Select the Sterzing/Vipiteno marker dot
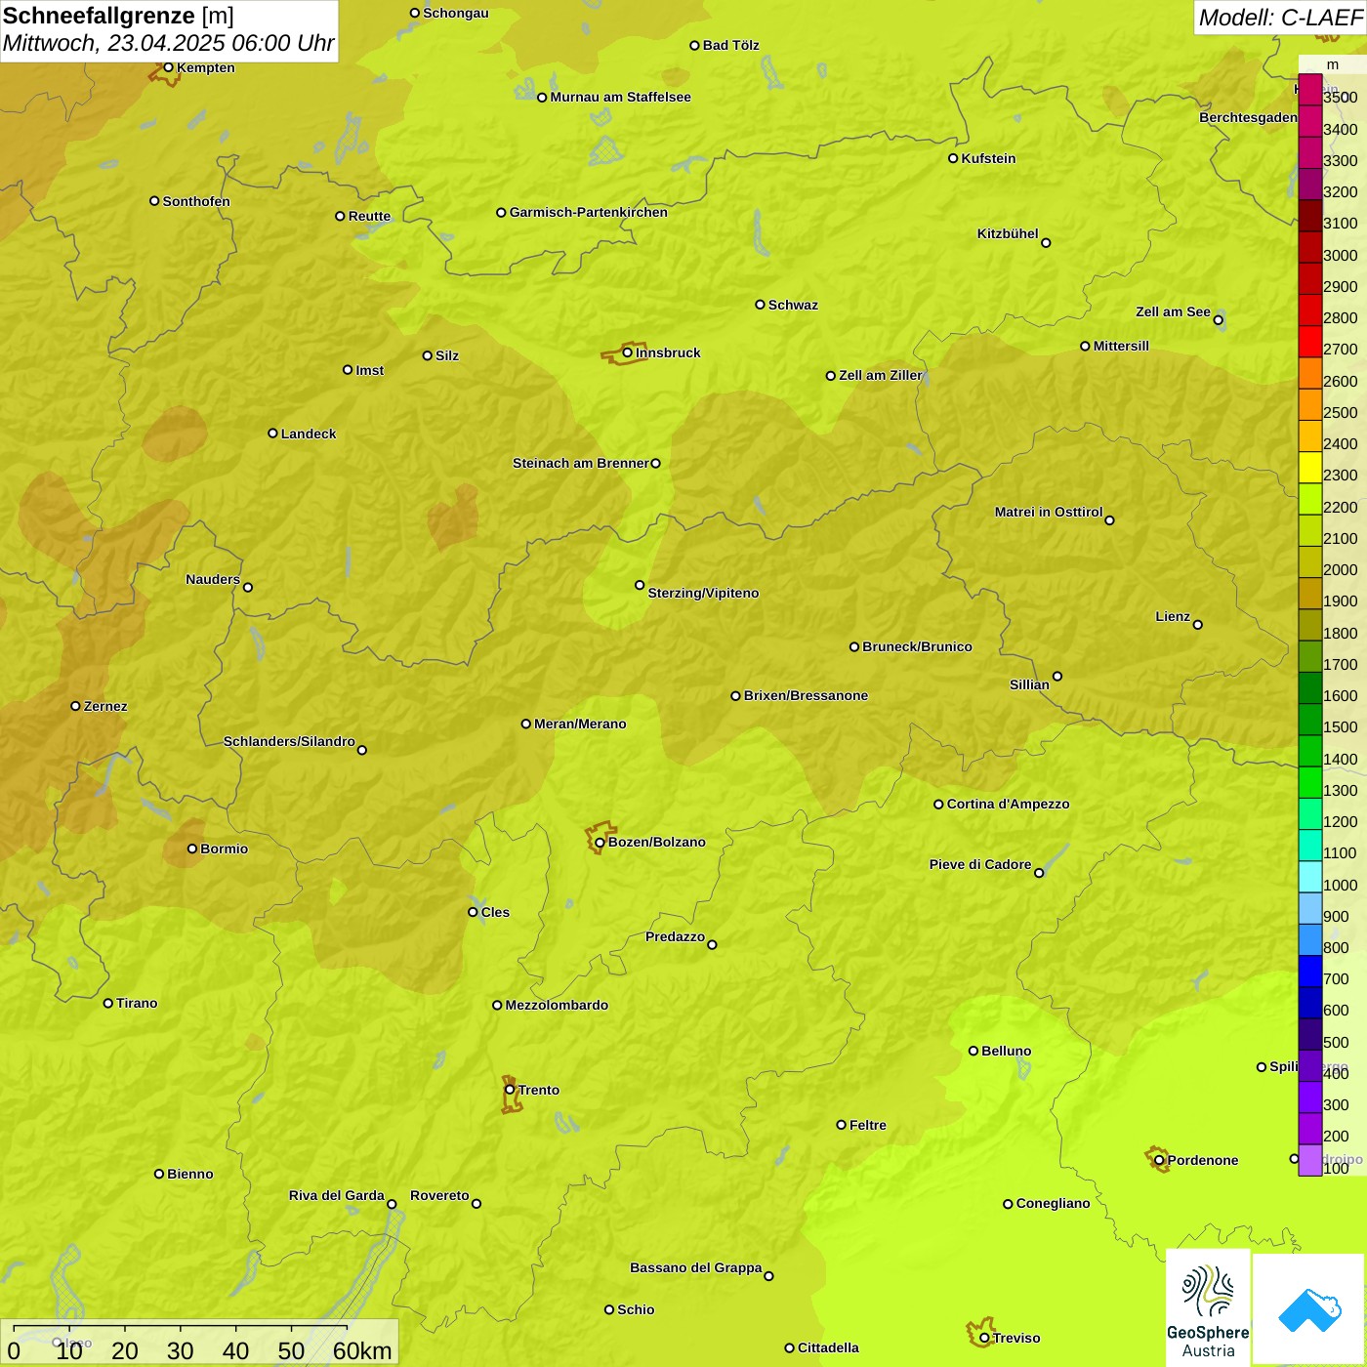The image size is (1367, 1367). (641, 585)
